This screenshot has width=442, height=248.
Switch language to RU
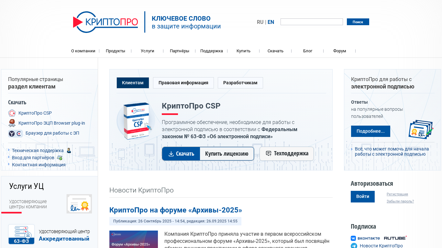point(260,22)
